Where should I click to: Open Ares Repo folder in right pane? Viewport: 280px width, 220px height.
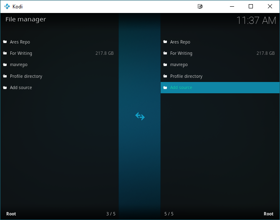coord(220,42)
